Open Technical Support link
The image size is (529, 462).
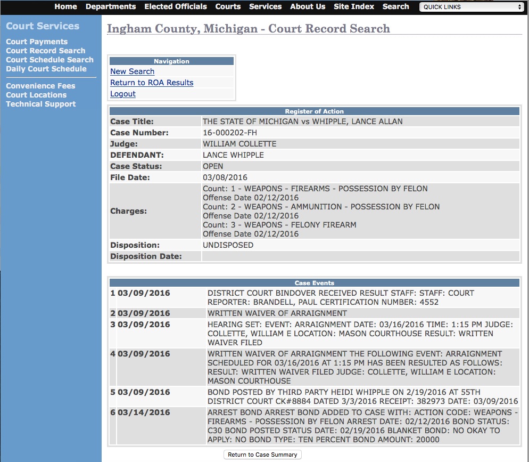coord(41,104)
